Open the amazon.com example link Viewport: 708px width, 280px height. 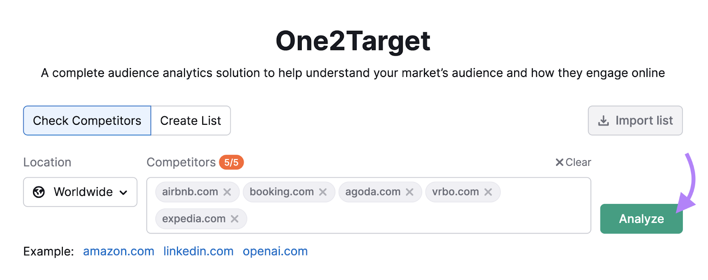click(118, 251)
